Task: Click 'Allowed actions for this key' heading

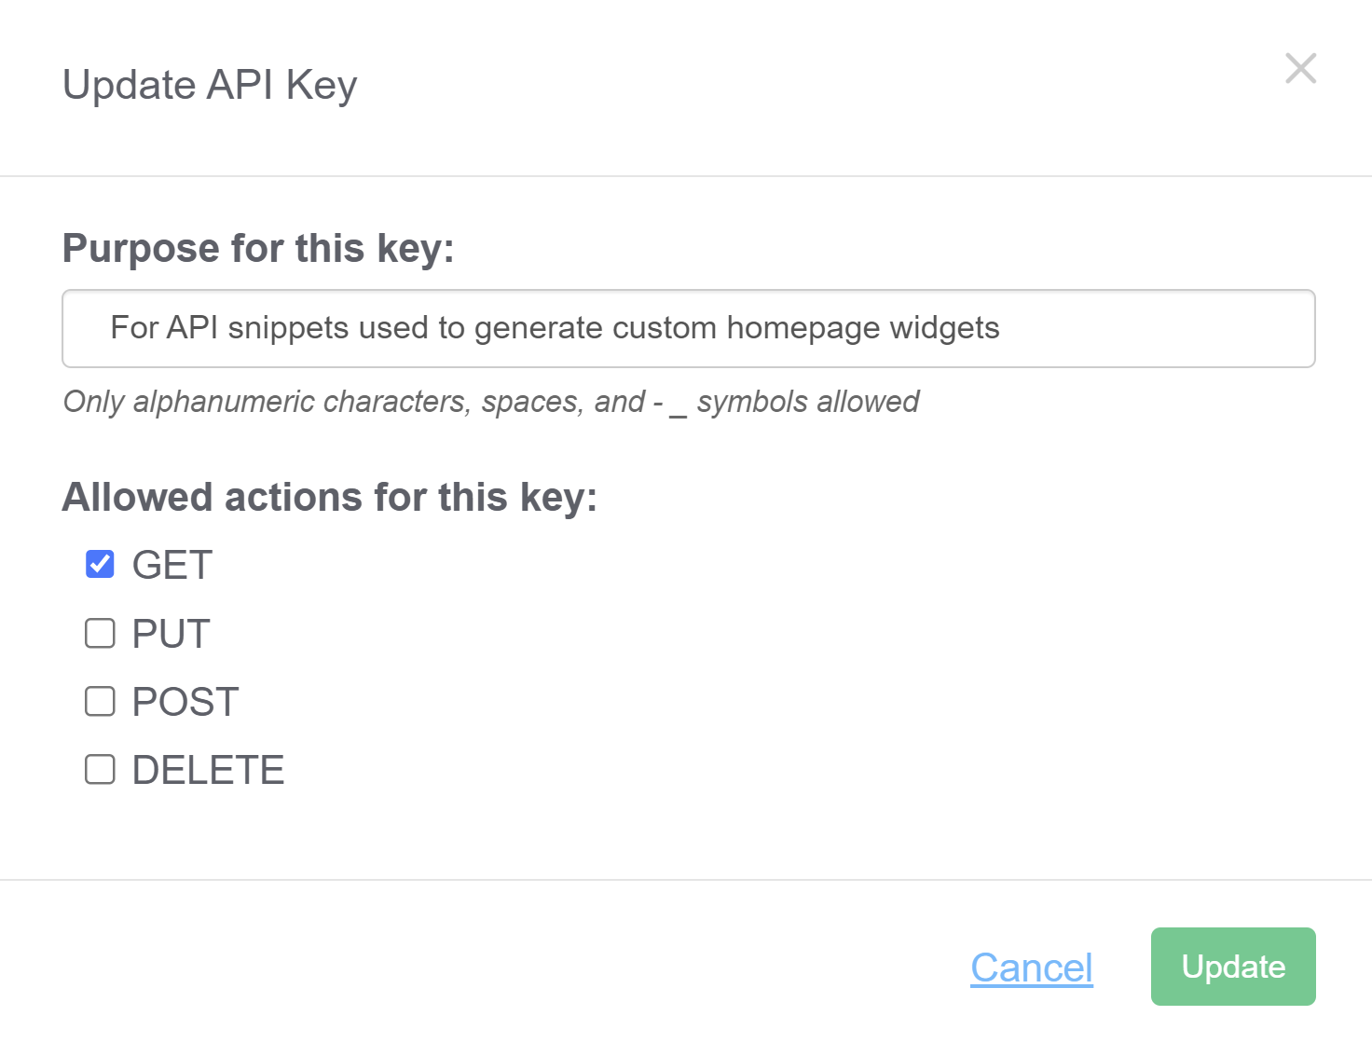Action: point(329,497)
